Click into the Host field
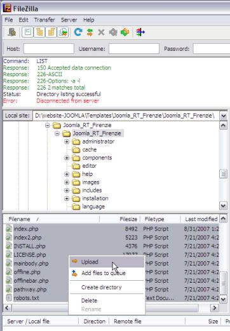 [x=49, y=49]
